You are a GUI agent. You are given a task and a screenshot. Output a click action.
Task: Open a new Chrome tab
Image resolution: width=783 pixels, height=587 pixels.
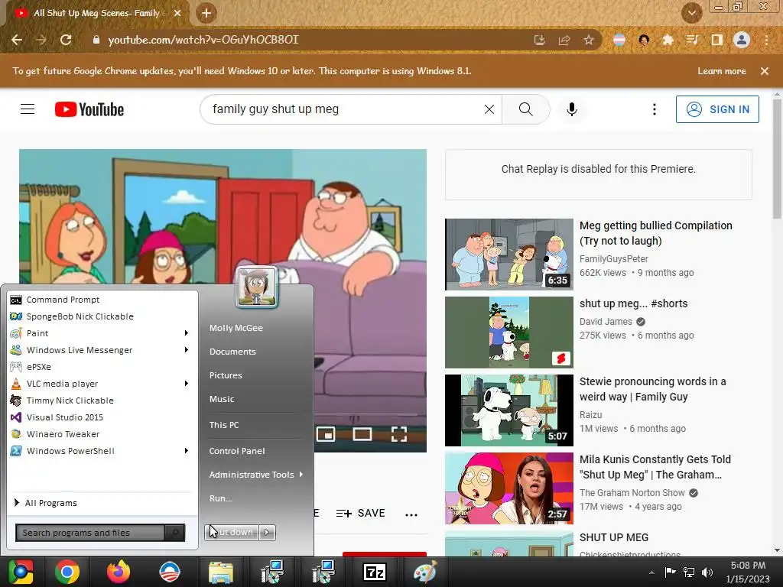click(x=206, y=14)
